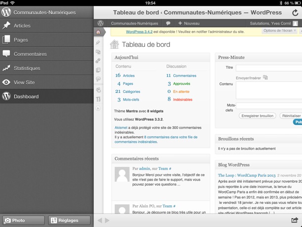Viewport: 302px width, 227px height.
Task: Follow the Akismet link
Action: click(x=121, y=127)
